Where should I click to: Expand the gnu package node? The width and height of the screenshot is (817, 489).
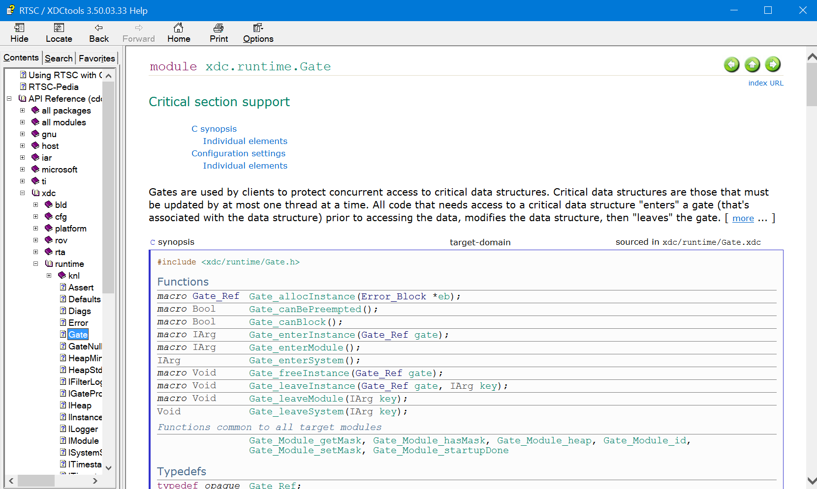(x=22, y=134)
